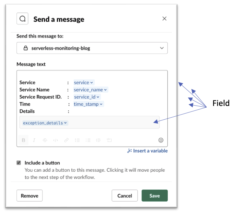Uncheck the Include a button checkbox
The image size is (233, 215).
pos(19,163)
